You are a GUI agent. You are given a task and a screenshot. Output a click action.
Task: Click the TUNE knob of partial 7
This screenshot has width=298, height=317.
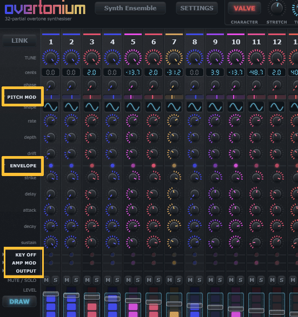tap(174, 58)
